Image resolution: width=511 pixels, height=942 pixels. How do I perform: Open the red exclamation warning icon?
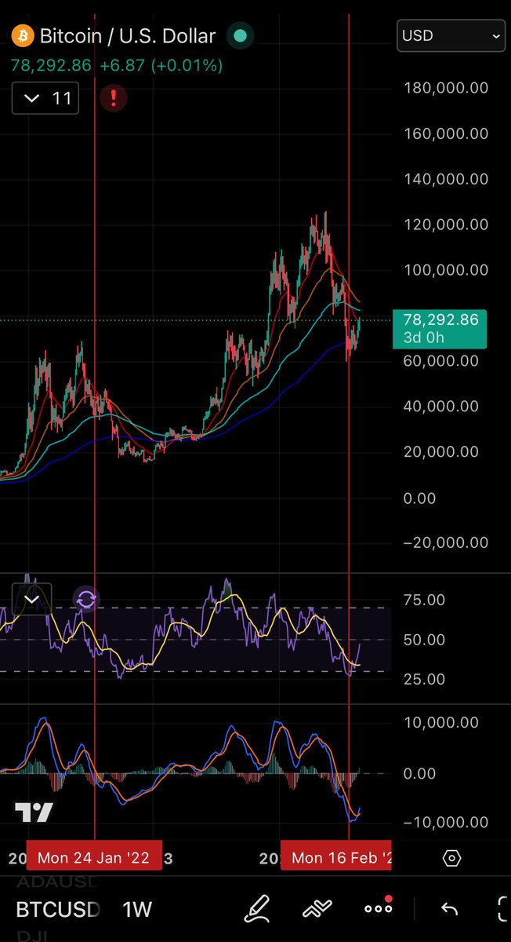(x=114, y=98)
